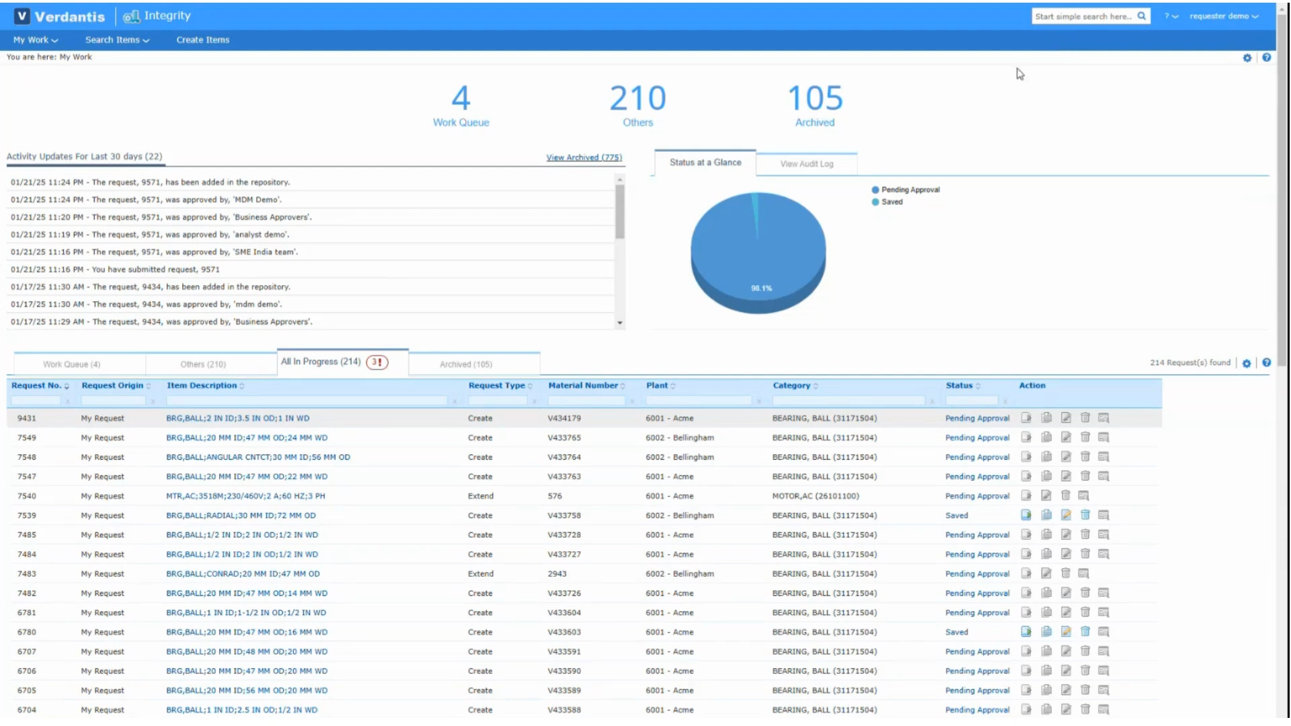Open item BRG,BALL;2 IN ID;3.5 IN OD link
The image size is (1291, 726).
click(237, 418)
